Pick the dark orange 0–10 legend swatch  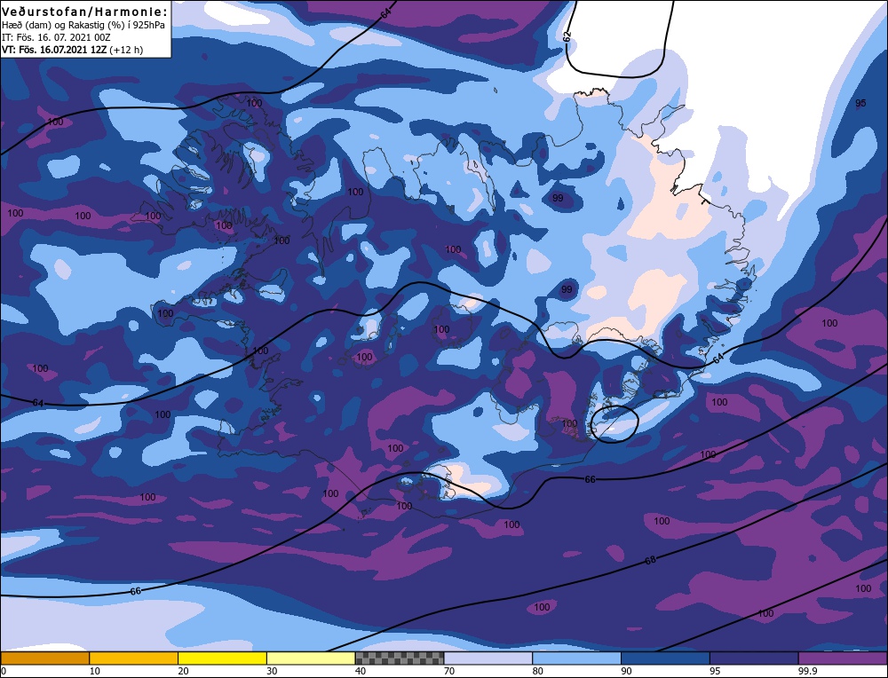(x=44, y=658)
